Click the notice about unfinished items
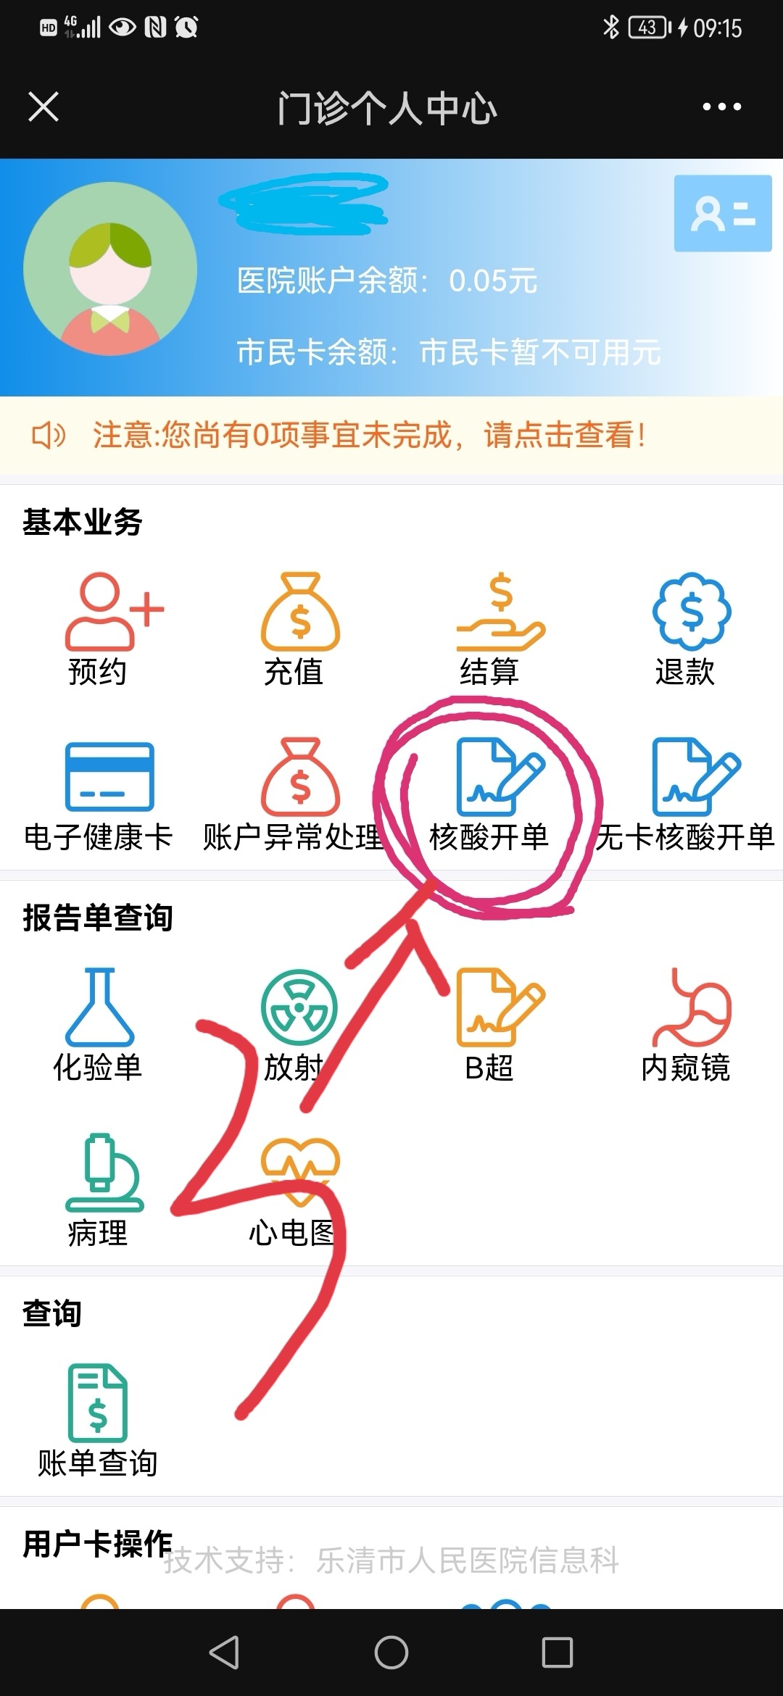The width and height of the screenshot is (783, 1696). (391, 436)
